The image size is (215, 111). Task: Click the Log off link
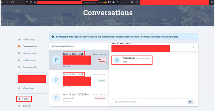coord(27,106)
